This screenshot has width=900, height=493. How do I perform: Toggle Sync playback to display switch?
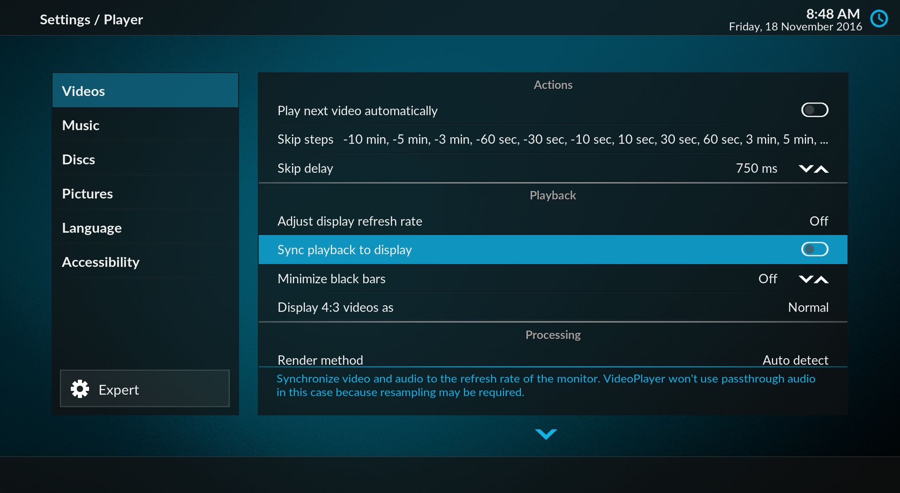tap(814, 250)
